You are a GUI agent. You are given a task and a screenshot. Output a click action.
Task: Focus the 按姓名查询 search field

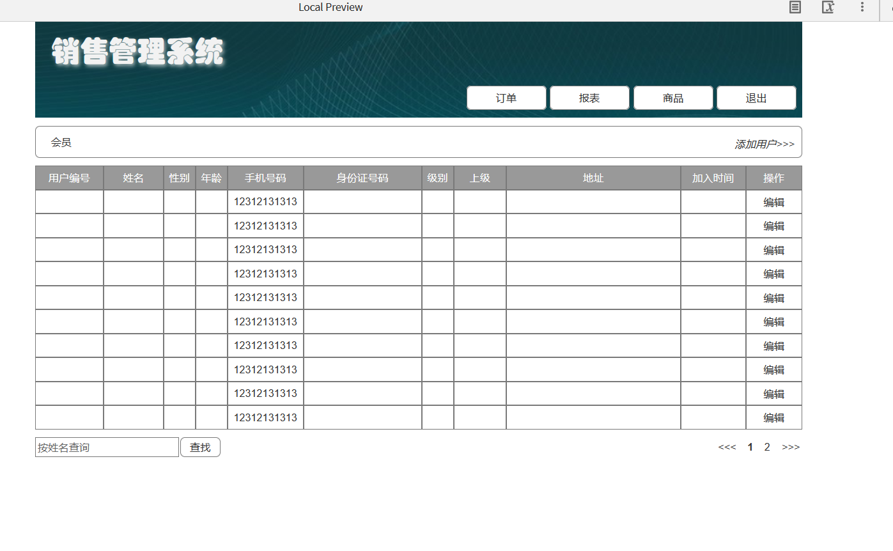107,447
